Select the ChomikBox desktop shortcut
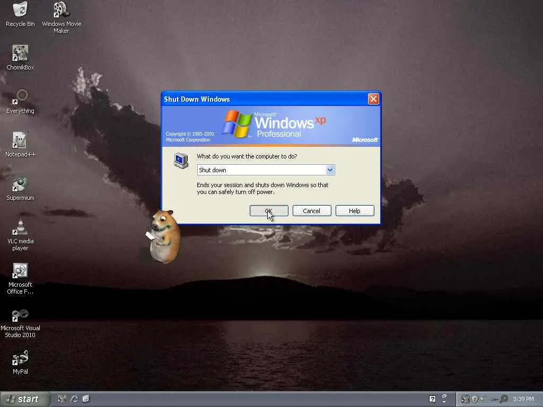543x407 pixels. tap(20, 58)
